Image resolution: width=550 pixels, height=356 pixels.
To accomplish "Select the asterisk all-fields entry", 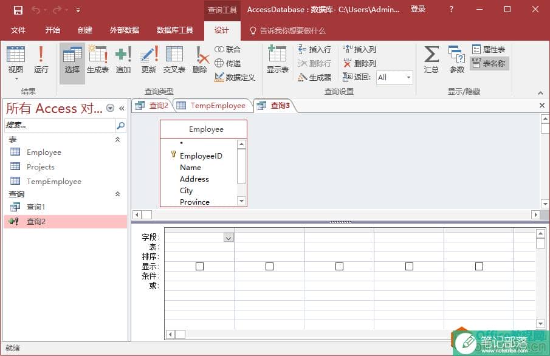I will coord(181,143).
